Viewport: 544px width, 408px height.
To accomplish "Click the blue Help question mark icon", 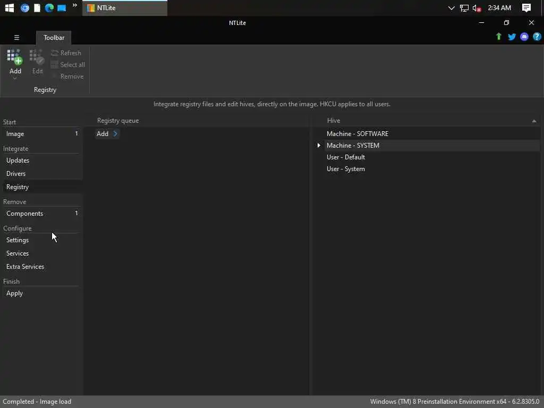I will (537, 37).
